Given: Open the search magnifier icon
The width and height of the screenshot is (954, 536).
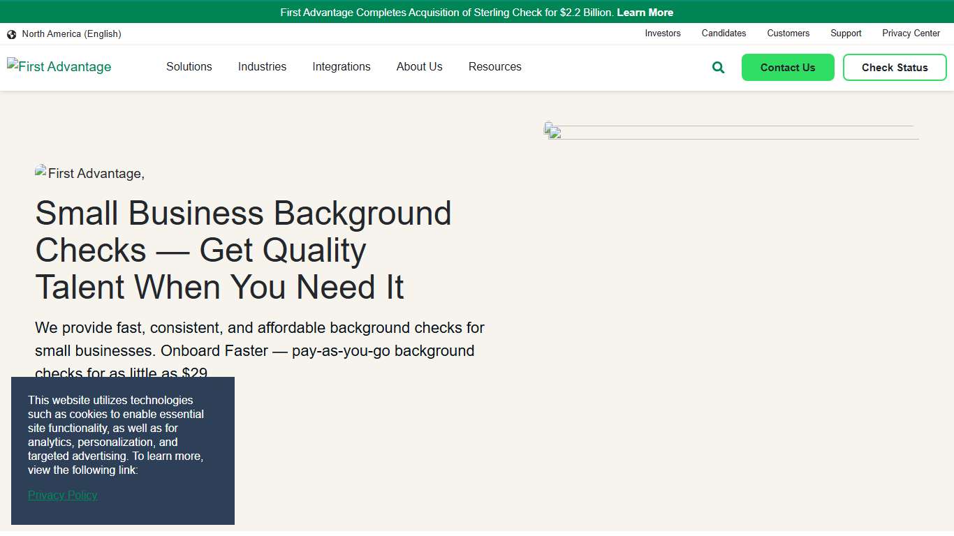Looking at the screenshot, I should click(718, 67).
